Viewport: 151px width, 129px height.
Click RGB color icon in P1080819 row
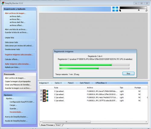47,94
